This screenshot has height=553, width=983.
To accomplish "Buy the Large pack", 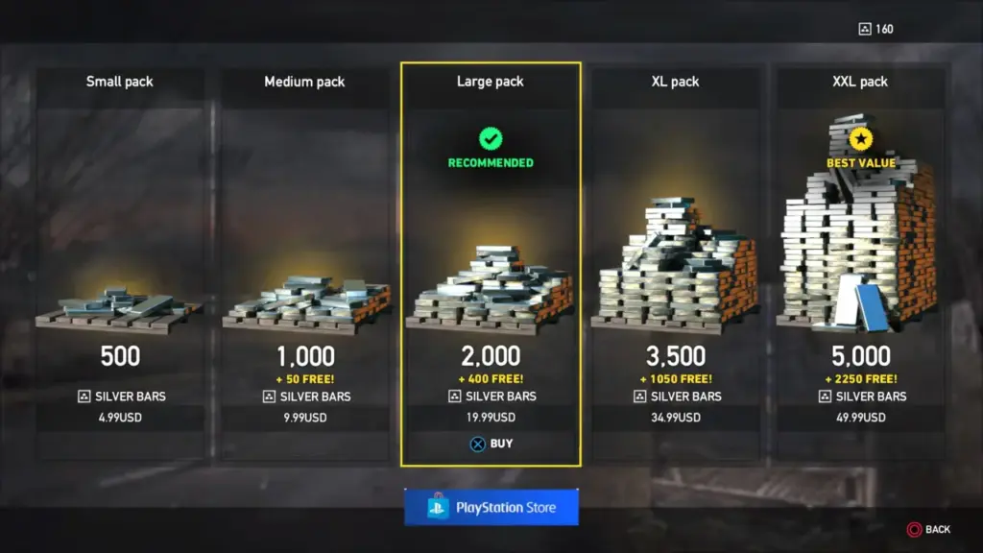I will click(x=491, y=444).
